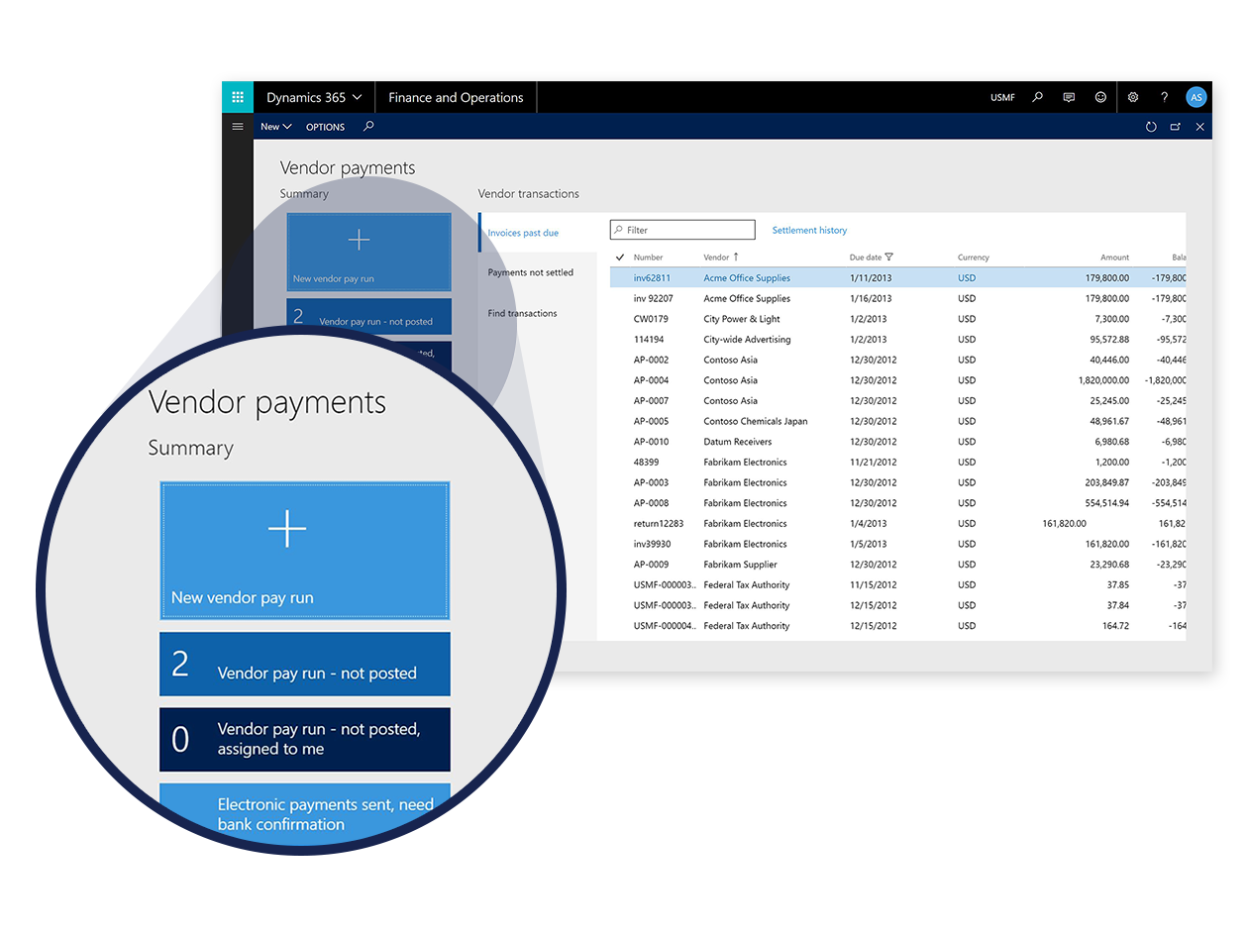1248x935 pixels.
Task: Click the smiley feedback icon
Action: [1100, 97]
